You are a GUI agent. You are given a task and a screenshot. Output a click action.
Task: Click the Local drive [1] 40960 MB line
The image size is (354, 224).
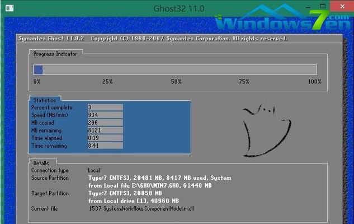[x=134, y=201]
